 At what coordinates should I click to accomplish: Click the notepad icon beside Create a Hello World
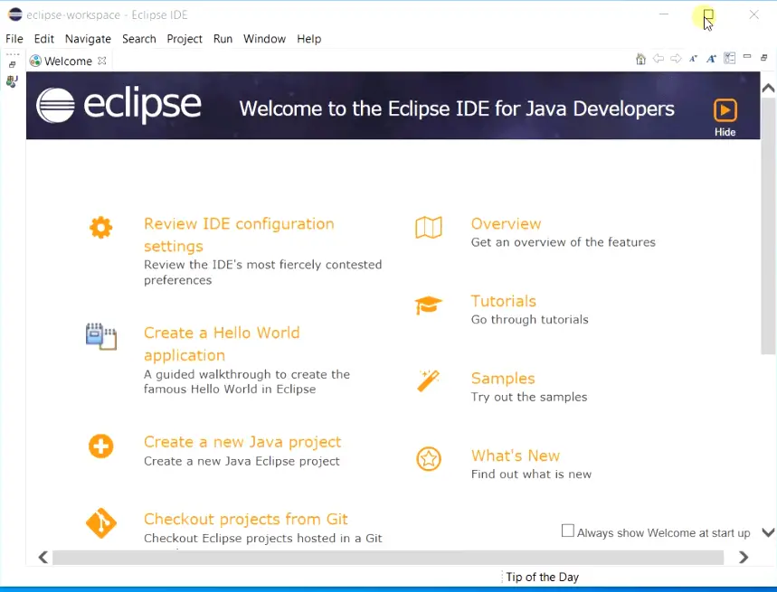tap(101, 336)
